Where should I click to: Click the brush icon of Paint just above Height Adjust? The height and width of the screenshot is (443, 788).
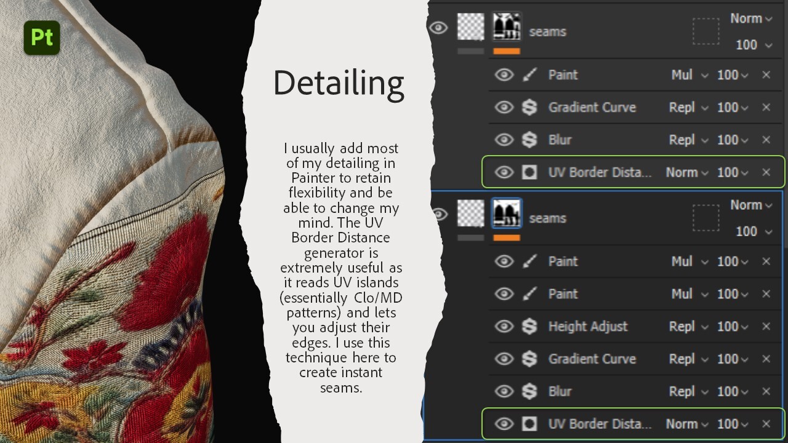point(529,294)
